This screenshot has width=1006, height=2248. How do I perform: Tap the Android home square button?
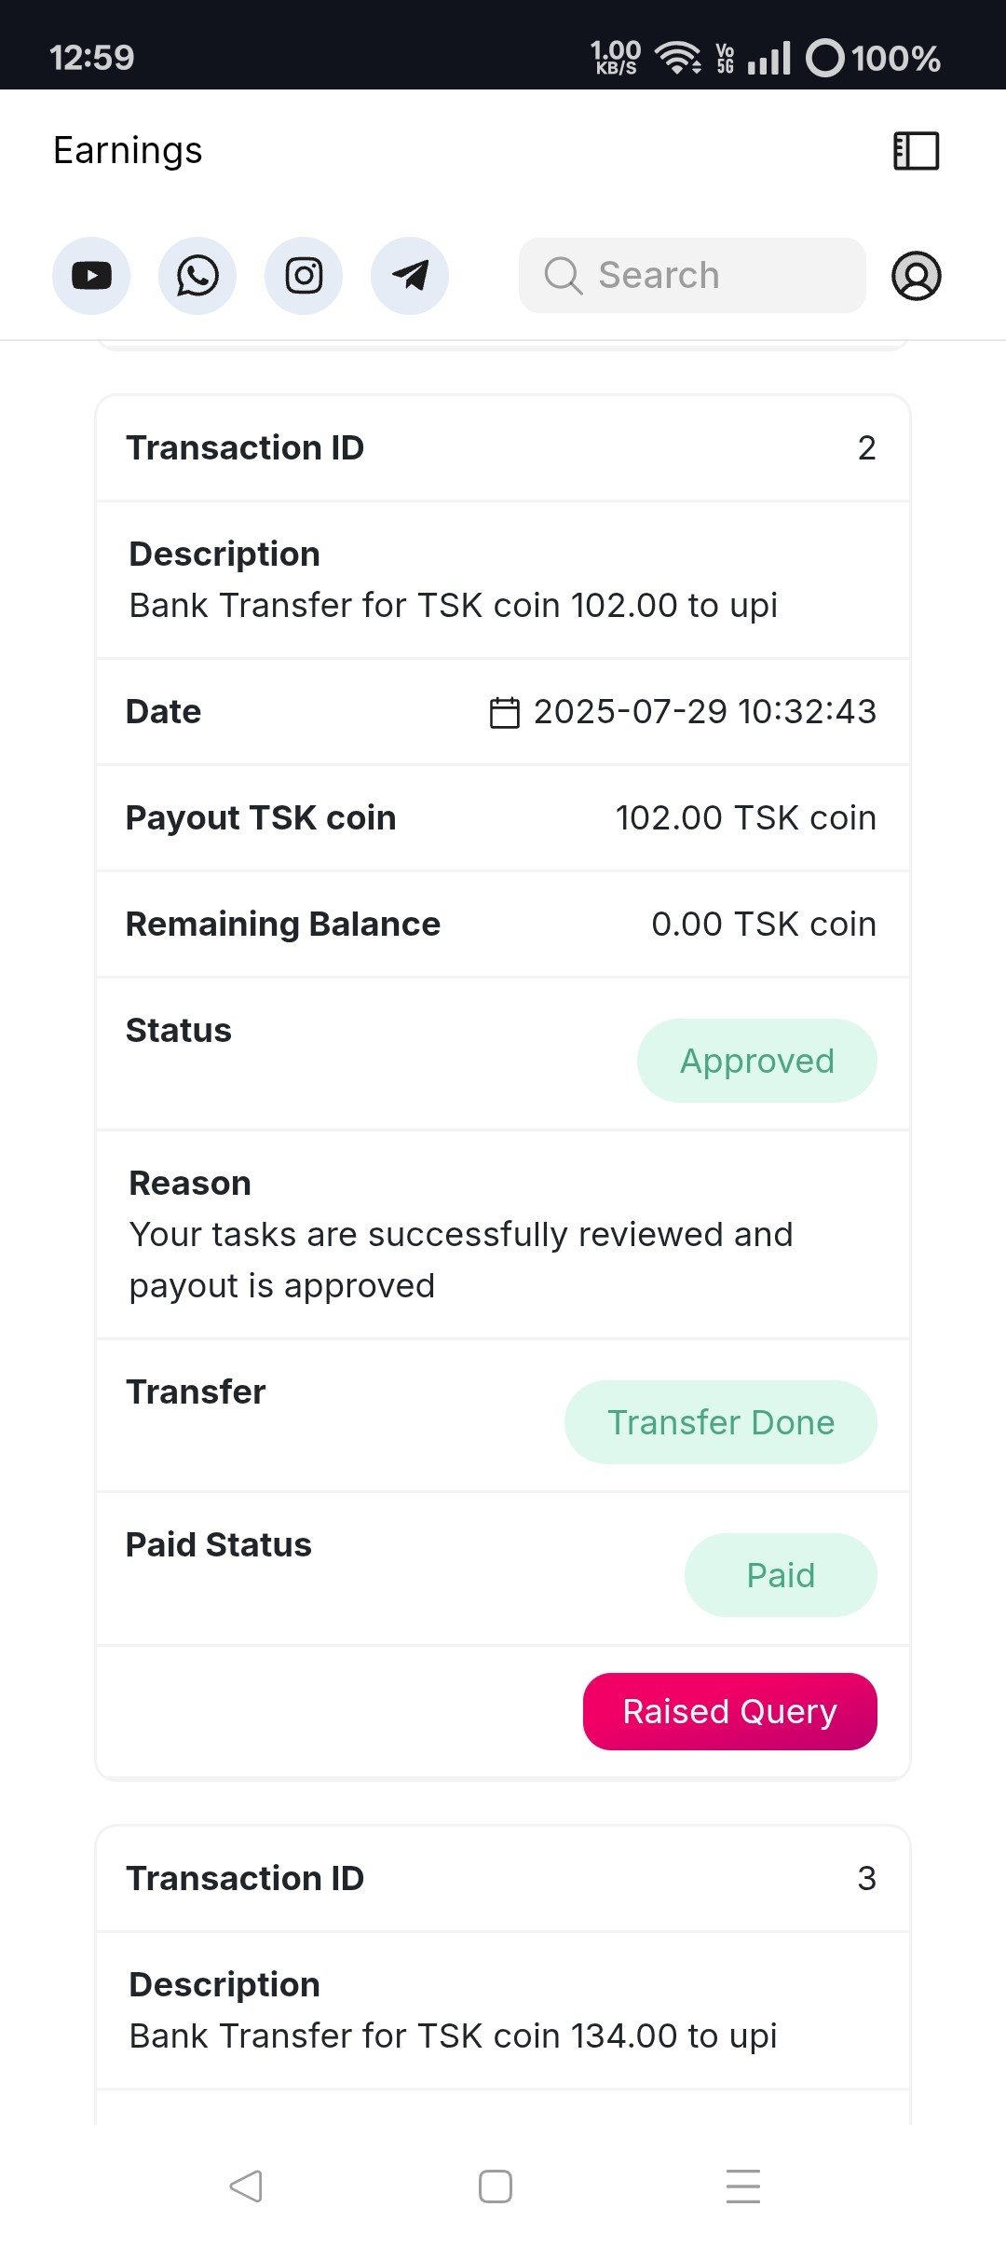pyautogui.click(x=495, y=2186)
